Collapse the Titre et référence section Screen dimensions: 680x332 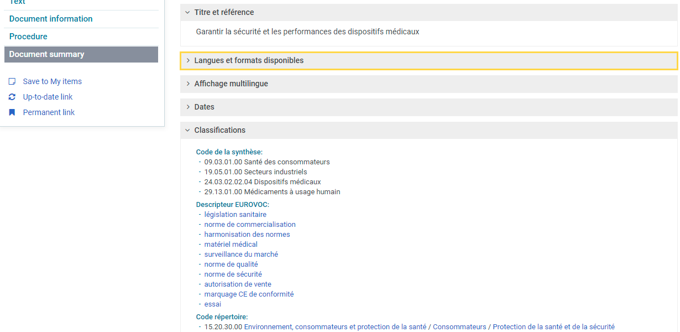(224, 12)
